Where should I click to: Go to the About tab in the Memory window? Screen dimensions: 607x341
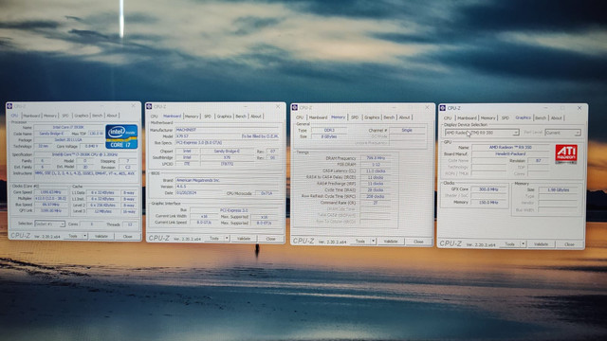[405, 117]
